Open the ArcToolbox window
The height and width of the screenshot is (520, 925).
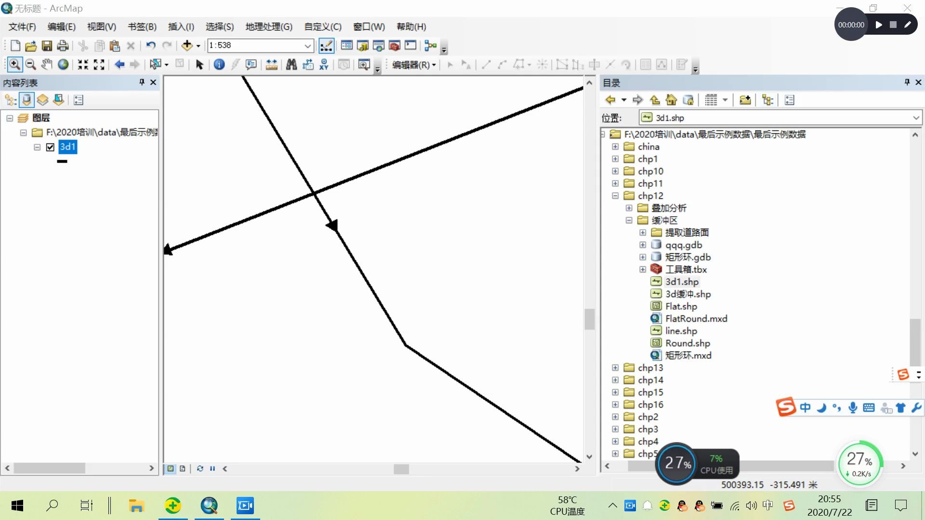[x=394, y=46]
